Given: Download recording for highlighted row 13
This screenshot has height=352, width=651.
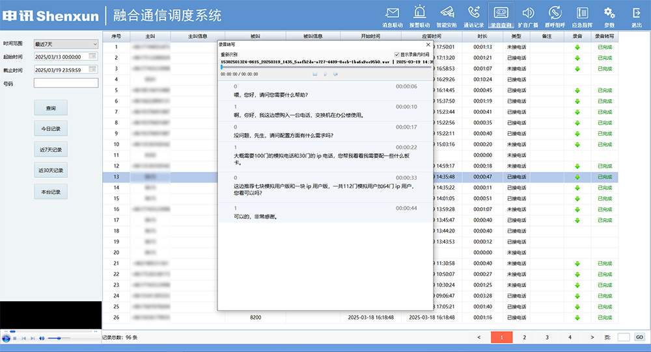Looking at the screenshot, I should point(577,177).
